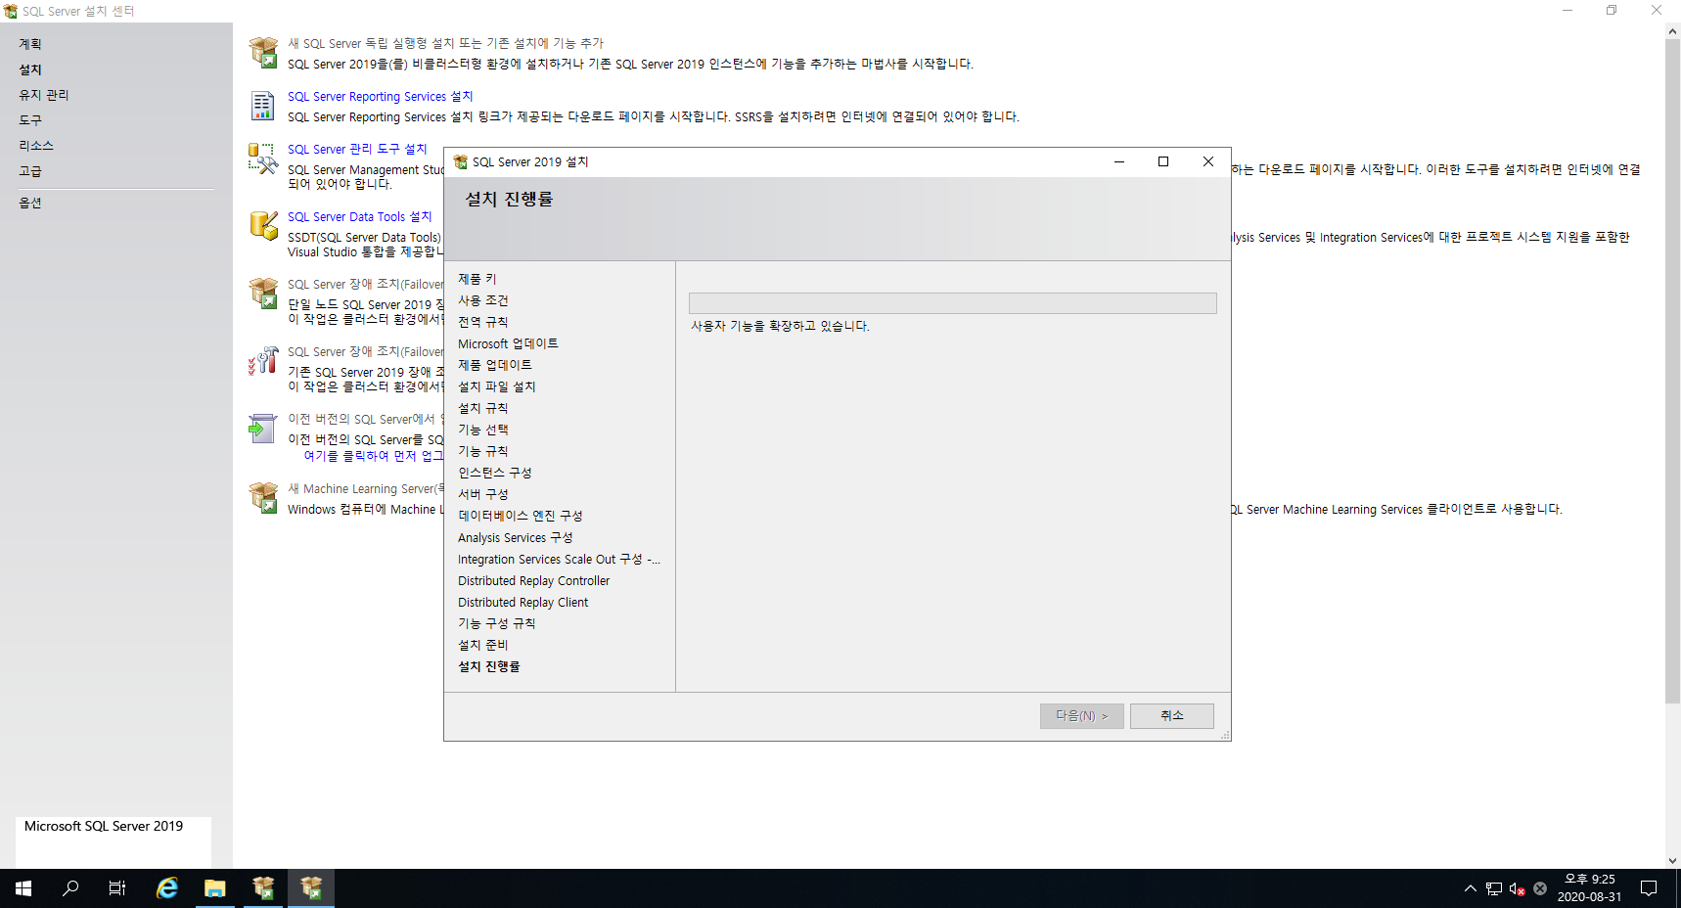Click the Distributed Replay Client step

(523, 602)
